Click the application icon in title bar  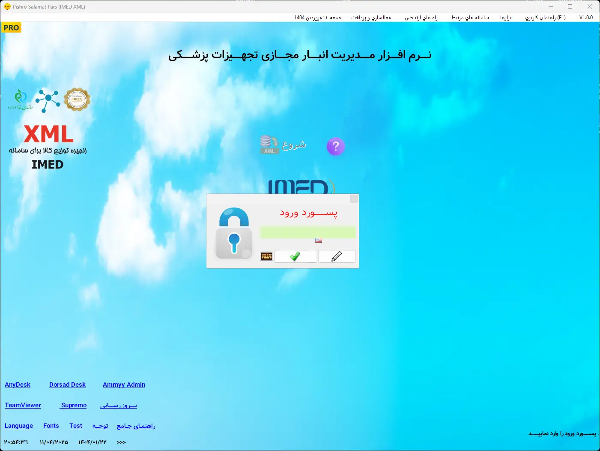7,6
